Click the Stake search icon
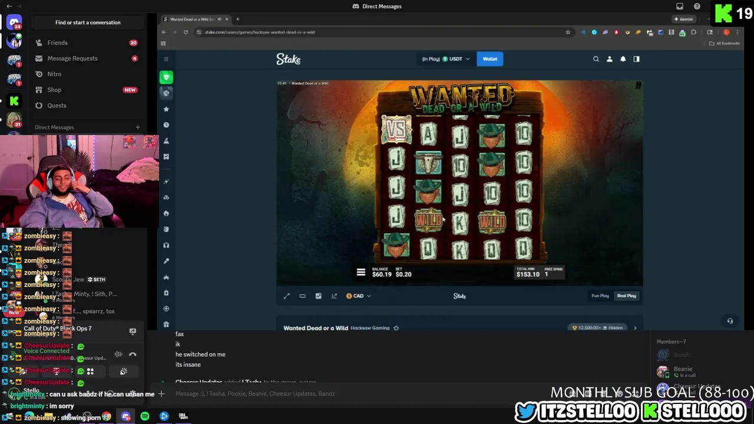The image size is (754, 424). 596,59
